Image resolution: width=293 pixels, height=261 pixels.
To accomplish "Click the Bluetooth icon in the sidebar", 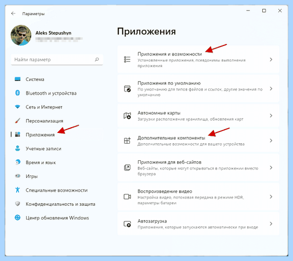I will click(18, 93).
